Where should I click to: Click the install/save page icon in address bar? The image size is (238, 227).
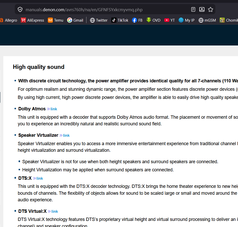point(202,10)
